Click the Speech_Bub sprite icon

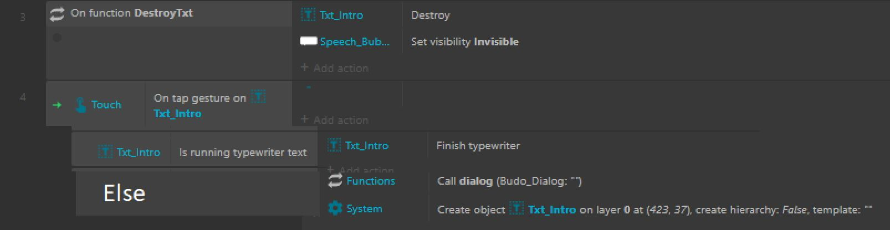[x=308, y=41]
